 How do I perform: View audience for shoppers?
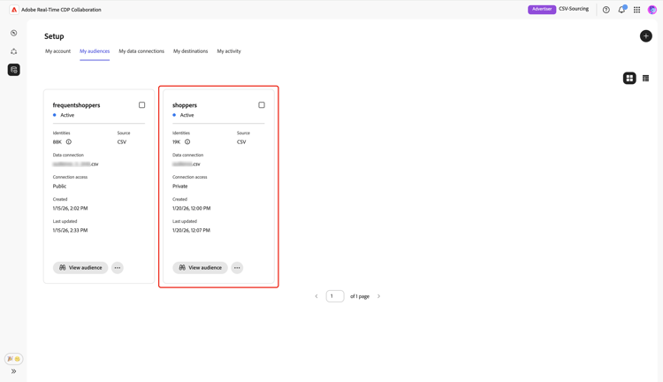(200, 268)
